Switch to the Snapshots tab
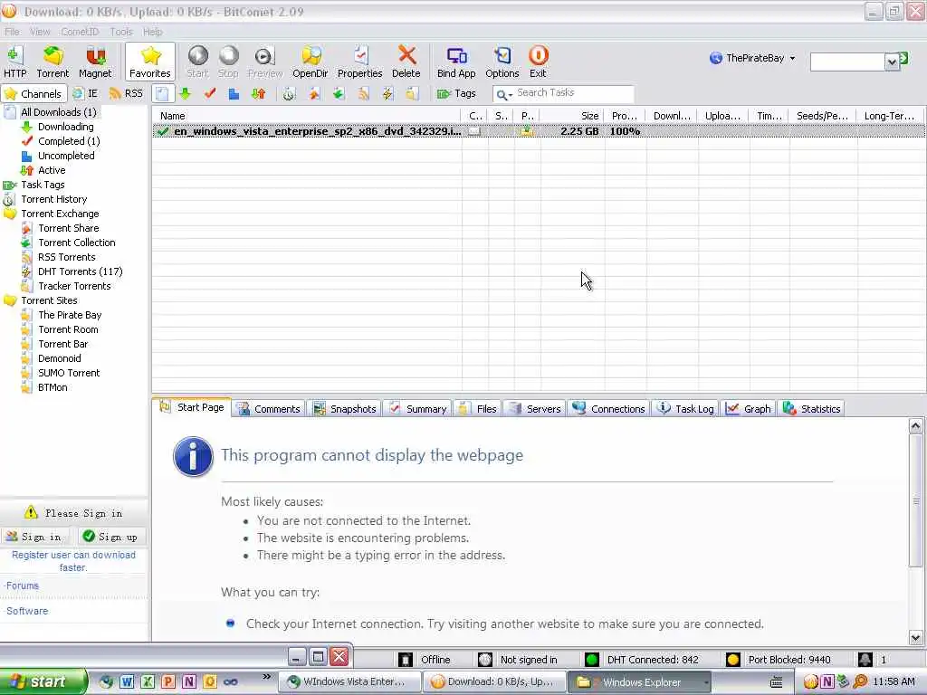The height and width of the screenshot is (695, 927). [x=345, y=408]
